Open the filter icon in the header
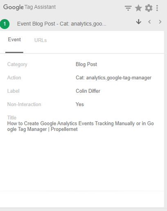The height and width of the screenshot is (211, 167). coord(128,8)
